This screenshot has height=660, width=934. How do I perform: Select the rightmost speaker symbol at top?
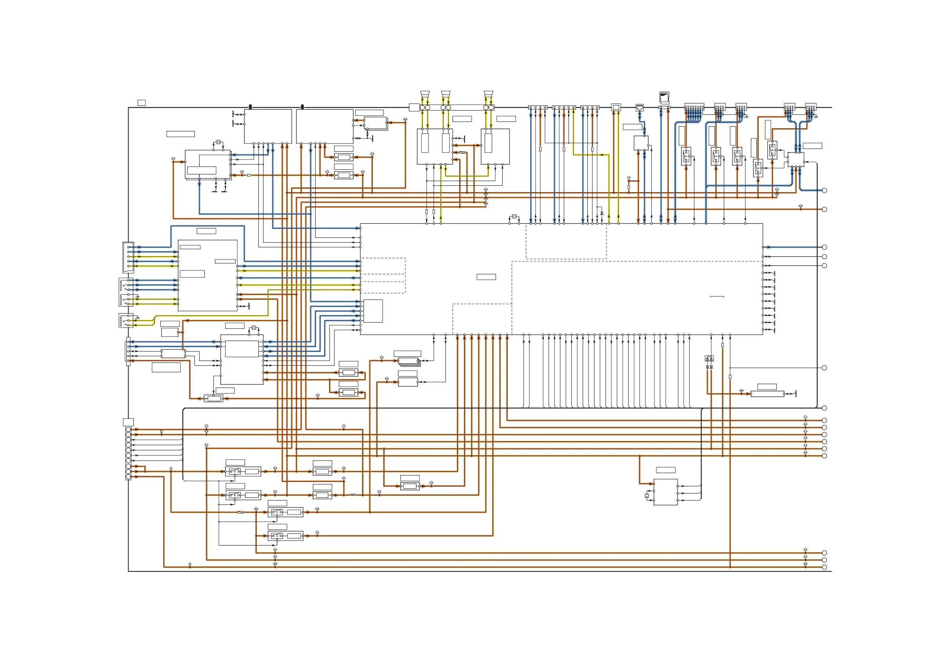(x=489, y=94)
